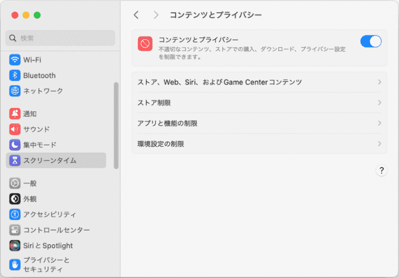
Task: Expand アプリと機能の制限 settings
Action: [x=259, y=123]
